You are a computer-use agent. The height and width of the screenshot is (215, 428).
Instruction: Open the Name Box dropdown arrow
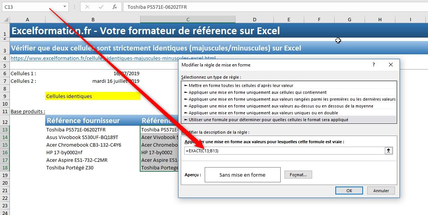65,7
